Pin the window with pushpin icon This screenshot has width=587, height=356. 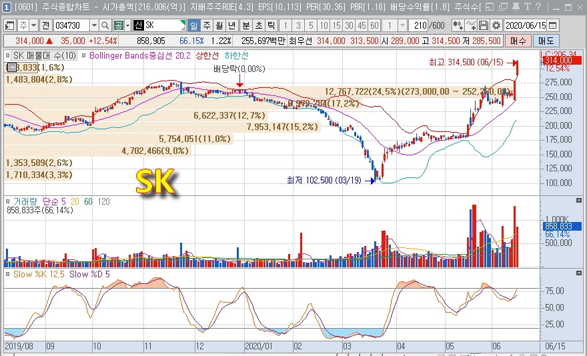point(516,7)
